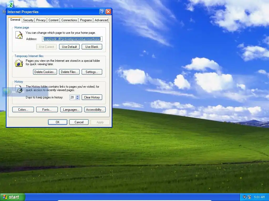Click Delete Cookies button
This screenshot has width=269, height=201.
coord(45,72)
